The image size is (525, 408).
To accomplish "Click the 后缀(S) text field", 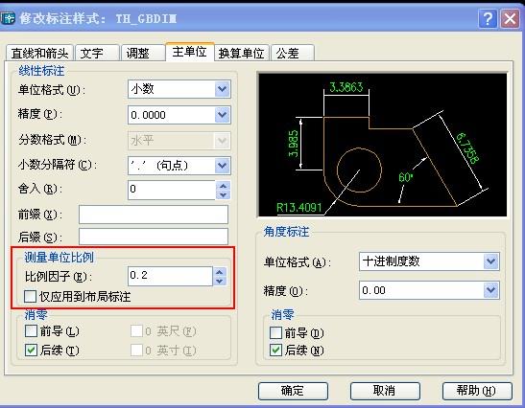I will pos(154,237).
